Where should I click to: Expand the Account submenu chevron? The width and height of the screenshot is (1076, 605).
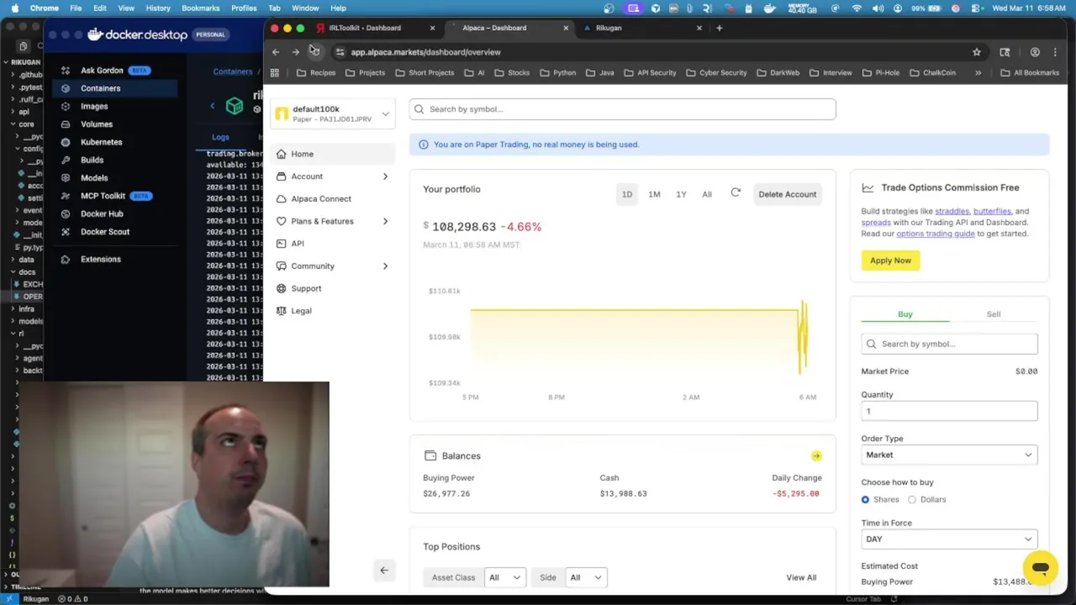coord(385,176)
